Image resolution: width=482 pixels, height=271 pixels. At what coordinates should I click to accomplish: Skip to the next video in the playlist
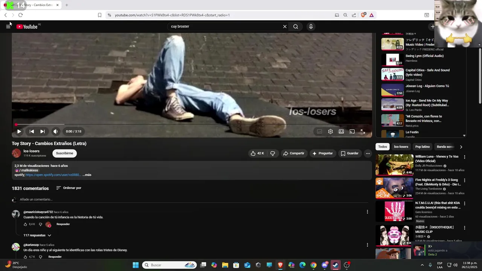pos(43,131)
